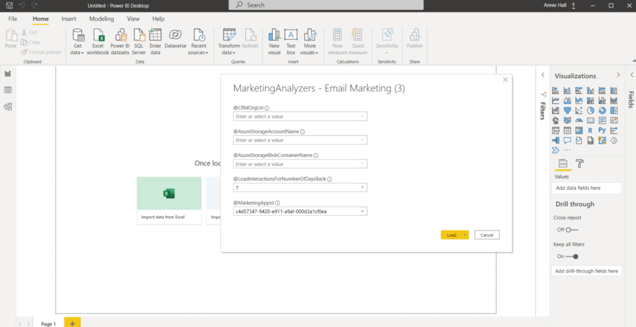The height and width of the screenshot is (327, 636).
Task: Open @CRMOrgUrl value dropdown
Action: point(362,117)
